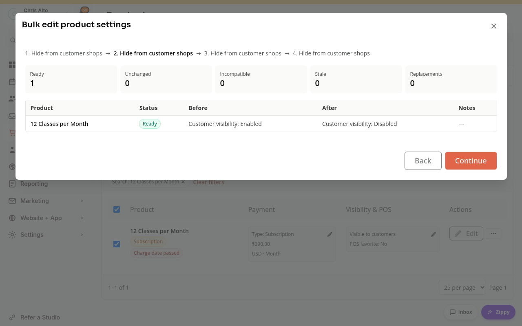The height and width of the screenshot is (326, 522).
Task: Click Clear filters link
Action: point(208,182)
